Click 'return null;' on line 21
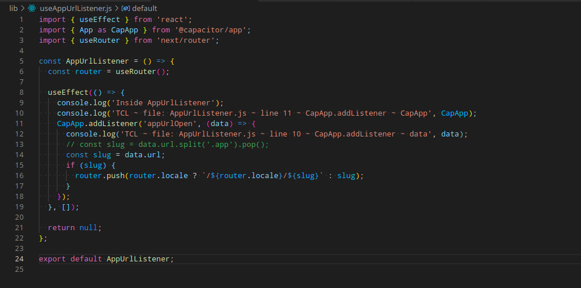This screenshot has height=288, width=581. tap(75, 228)
